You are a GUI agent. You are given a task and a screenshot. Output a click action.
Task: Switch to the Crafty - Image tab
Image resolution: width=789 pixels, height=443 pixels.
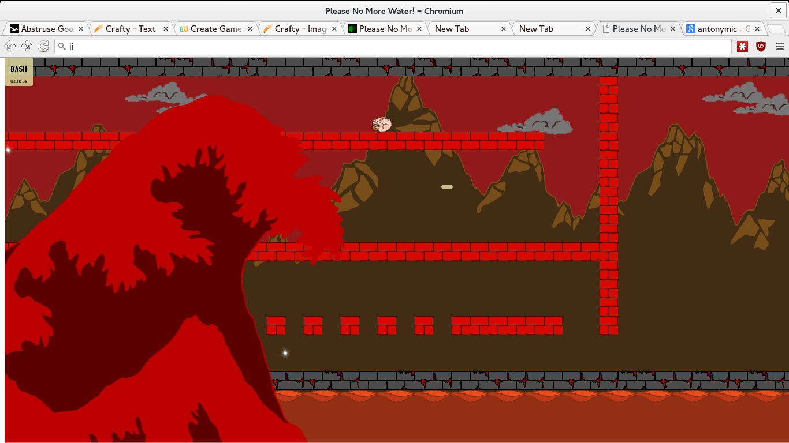299,28
